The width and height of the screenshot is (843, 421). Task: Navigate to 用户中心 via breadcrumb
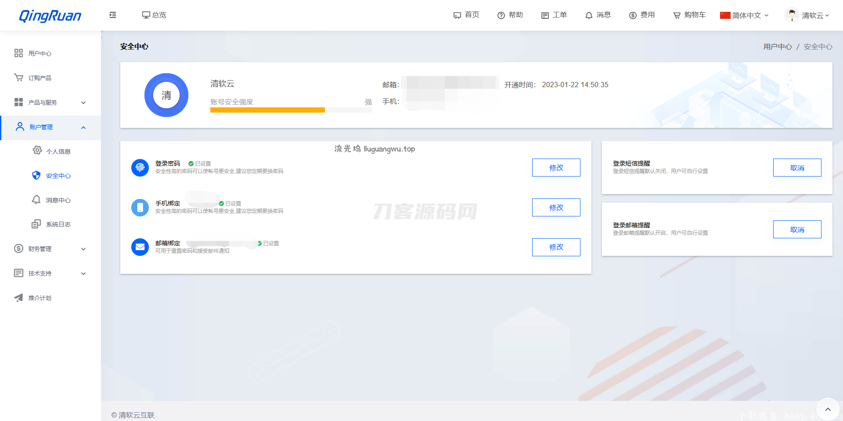click(778, 46)
